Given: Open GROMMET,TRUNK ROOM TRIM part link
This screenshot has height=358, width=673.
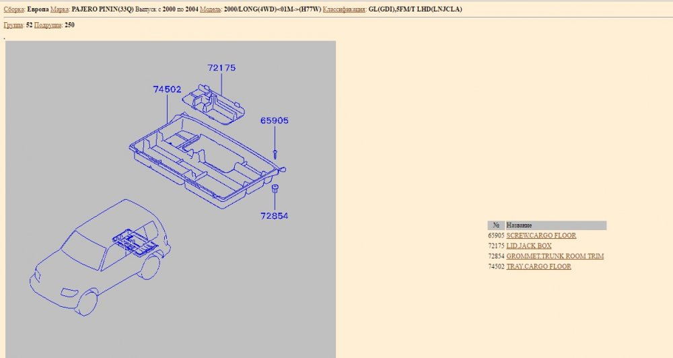Looking at the screenshot, I should coord(555,256).
